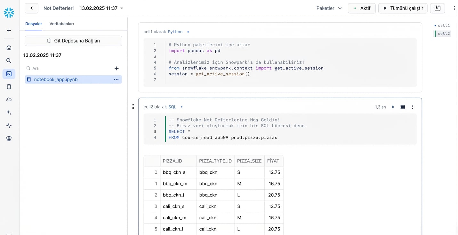Open the cell2 options kebab menu

413,107
